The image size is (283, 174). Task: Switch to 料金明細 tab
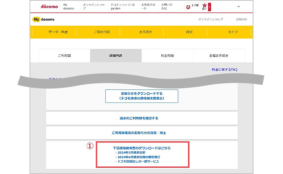coord(167,56)
